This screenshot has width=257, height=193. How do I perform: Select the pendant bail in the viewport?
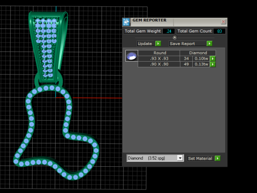pyautogui.click(x=48, y=47)
